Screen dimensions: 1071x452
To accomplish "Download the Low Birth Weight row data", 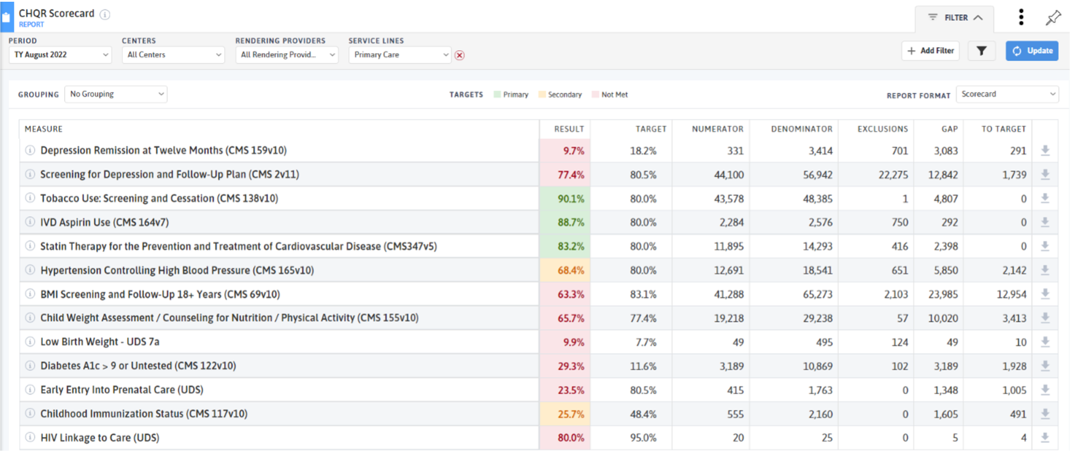I will tap(1045, 342).
